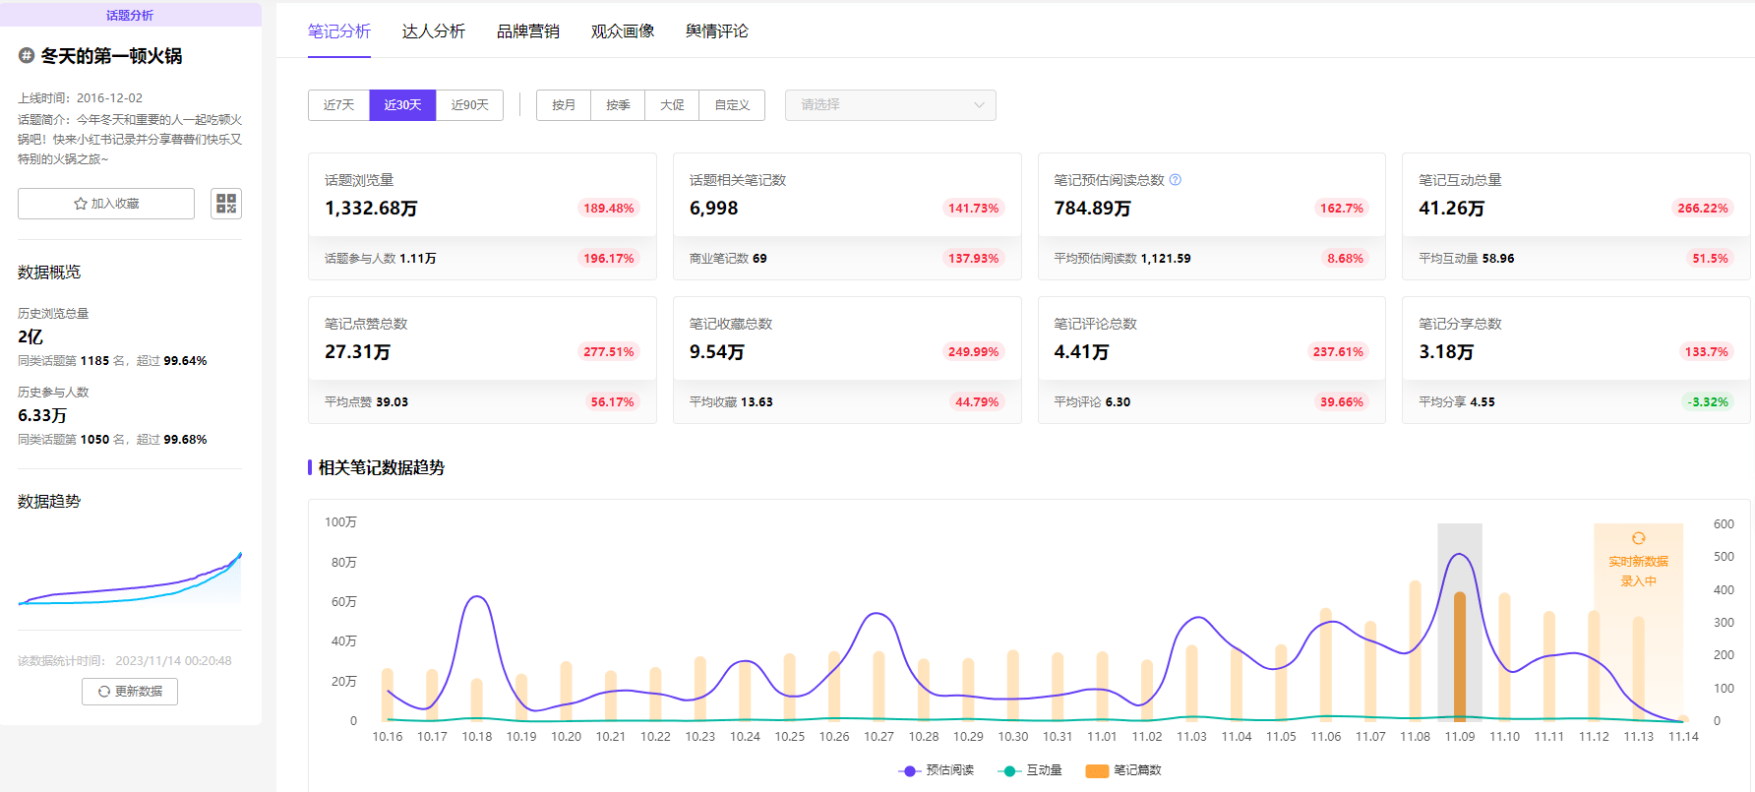
Task: Click 话题参与人数 1.11万 row
Action: pyautogui.click(x=381, y=259)
